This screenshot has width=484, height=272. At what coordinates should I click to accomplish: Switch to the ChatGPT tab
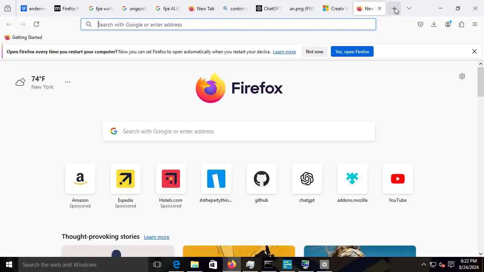pyautogui.click(x=269, y=8)
